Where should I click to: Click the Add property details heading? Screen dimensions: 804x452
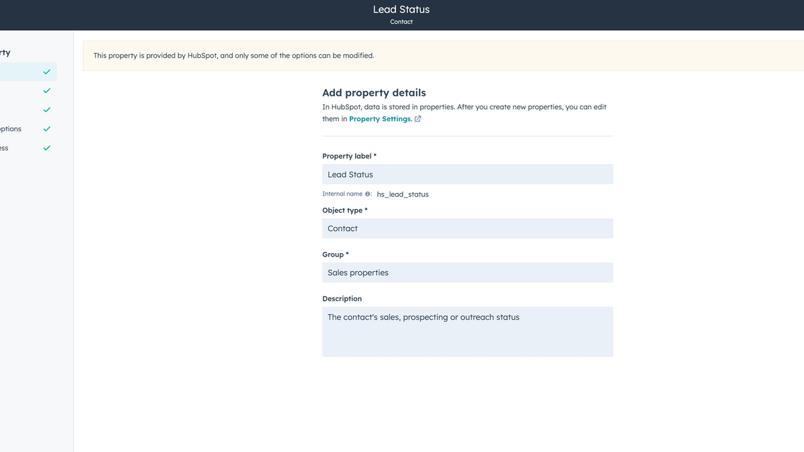[x=374, y=92]
